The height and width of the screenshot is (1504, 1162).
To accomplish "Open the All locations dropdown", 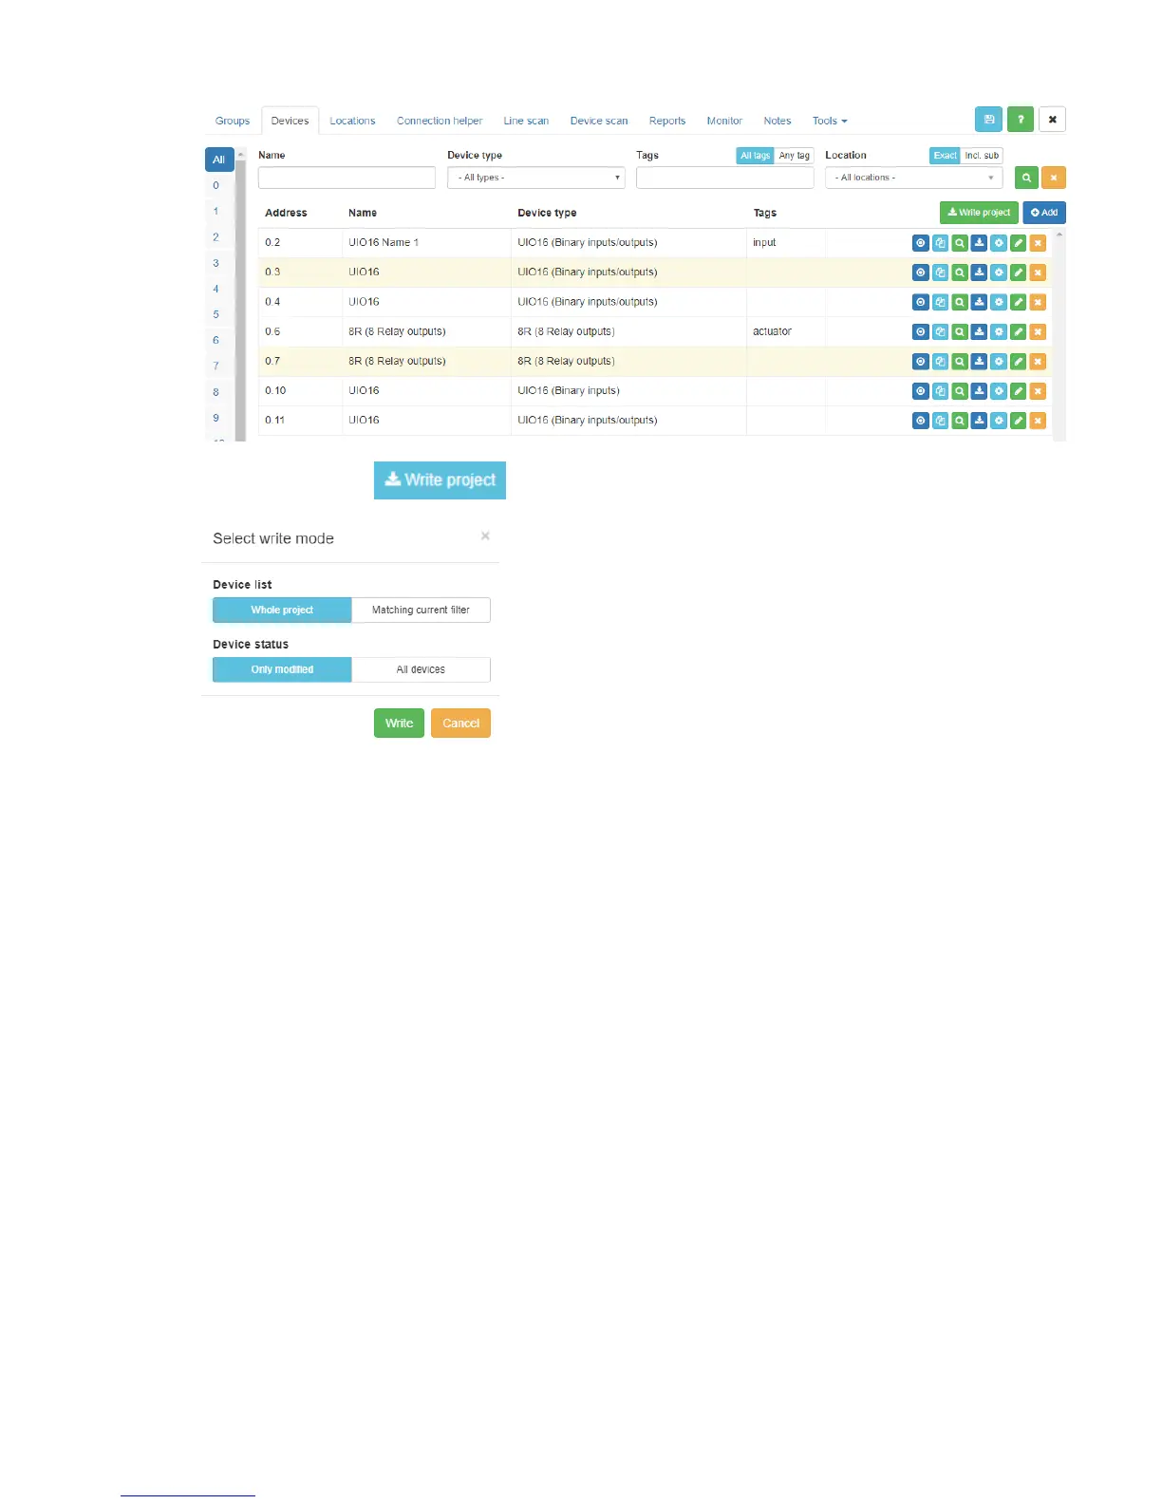I will click(x=914, y=178).
